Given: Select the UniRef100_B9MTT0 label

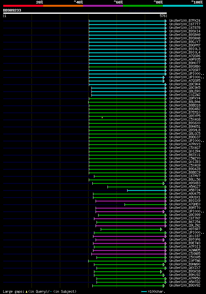Looking at the screenshot, I should tap(185, 208).
